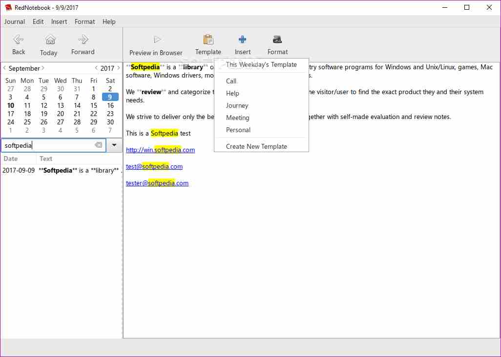Select the Journey template
This screenshot has width=501, height=357.
[261, 106]
